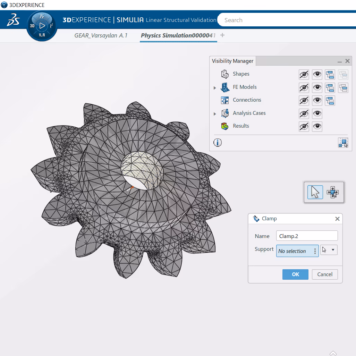
Task: Open the 3DEXPERIENCE compass play button
Action: click(x=42, y=26)
